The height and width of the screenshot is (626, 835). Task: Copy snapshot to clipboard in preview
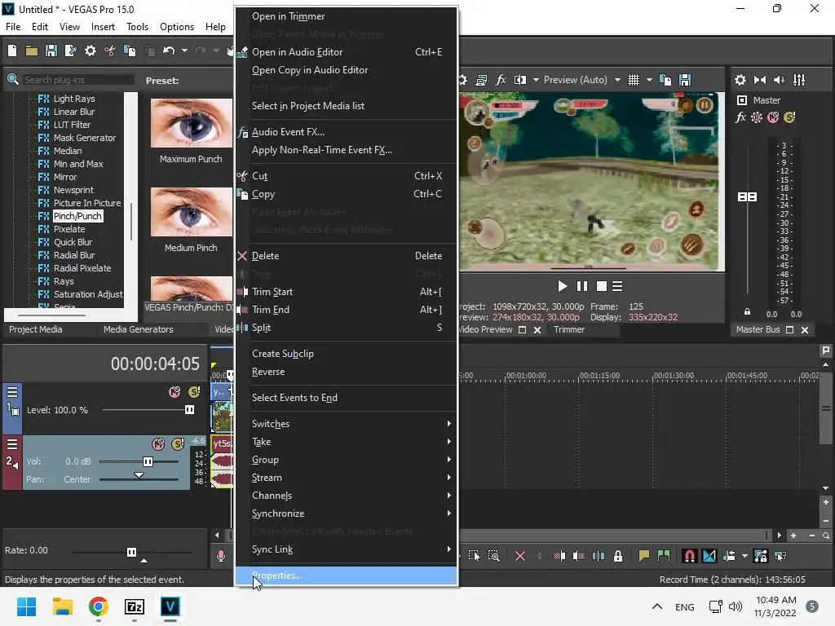click(x=665, y=80)
